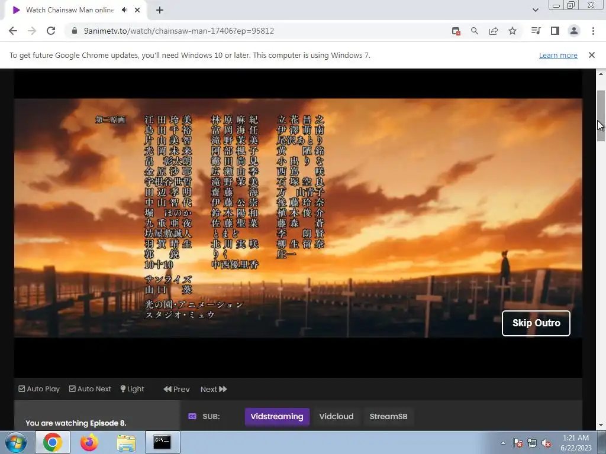Open the blocked pop-ups indicator icon

click(456, 31)
